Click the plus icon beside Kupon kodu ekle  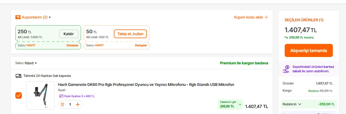tap(266, 17)
